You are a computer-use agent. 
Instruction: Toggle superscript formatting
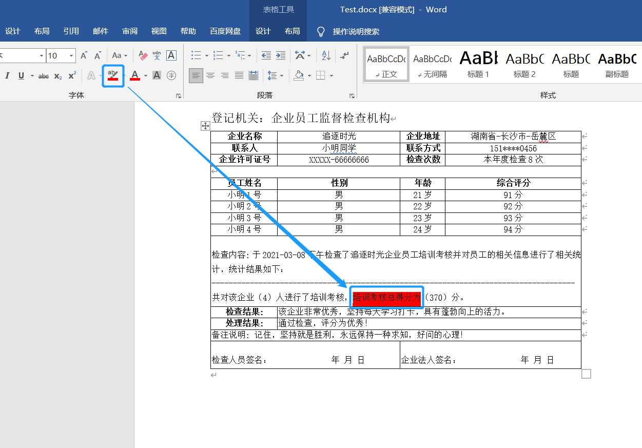coord(72,76)
